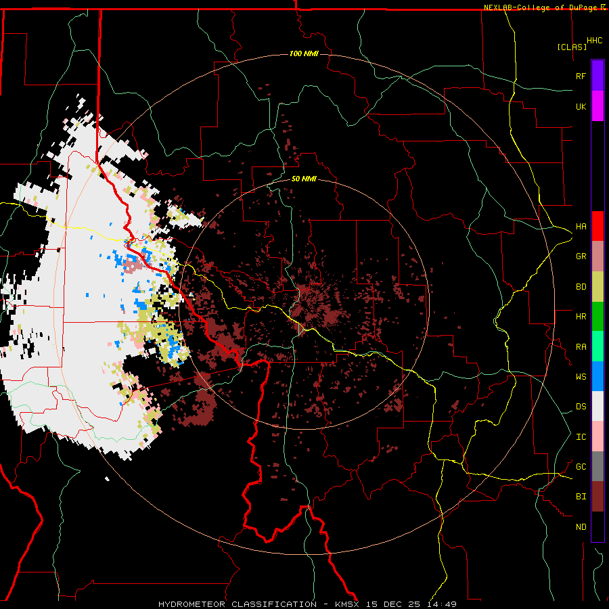Click the 14:49 timestamp text
609x609 pixels.
click(443, 604)
